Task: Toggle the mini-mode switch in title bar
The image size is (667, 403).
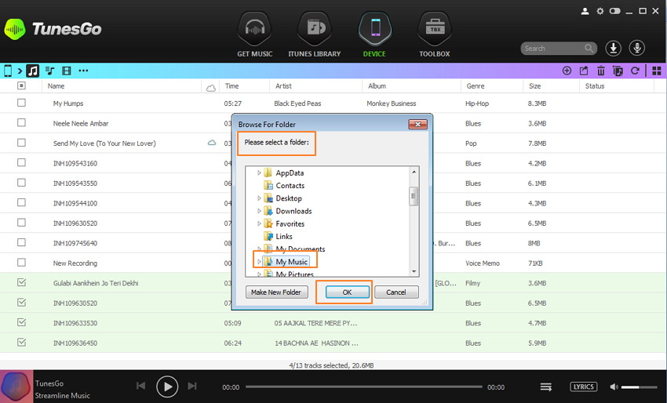Action: coord(614,11)
